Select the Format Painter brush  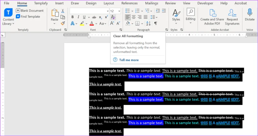click(x=63, y=23)
